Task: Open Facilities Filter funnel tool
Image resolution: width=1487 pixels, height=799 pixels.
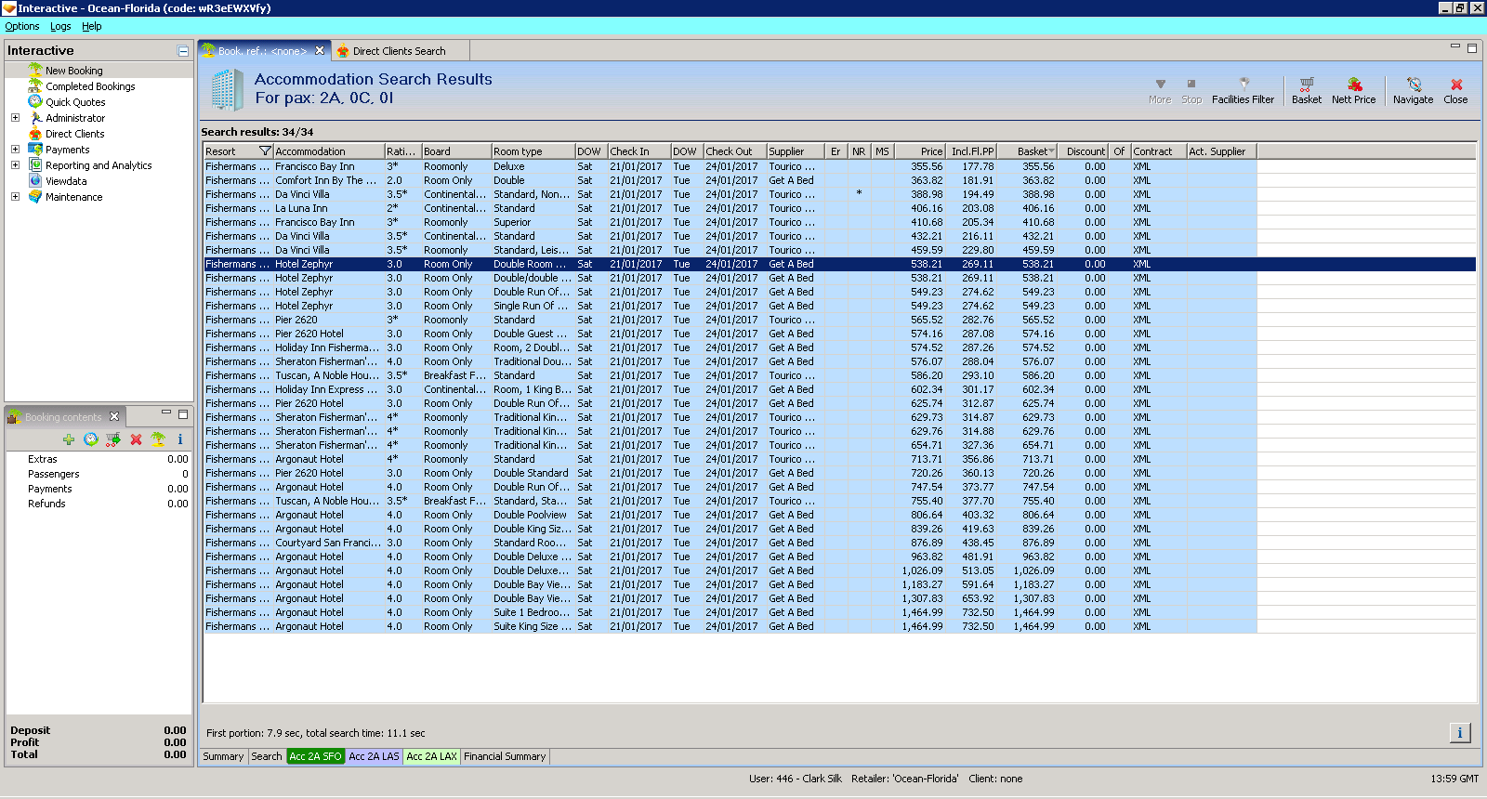Action: tap(1243, 91)
